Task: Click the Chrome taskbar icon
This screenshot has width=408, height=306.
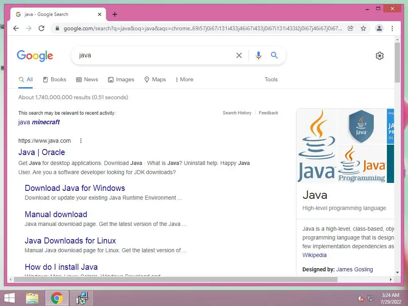Action: [57, 298]
